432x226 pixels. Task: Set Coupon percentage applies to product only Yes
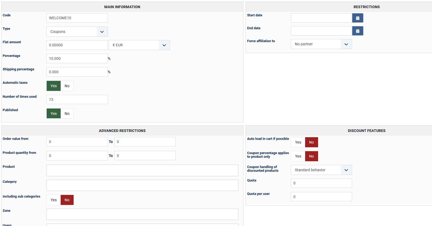point(298,156)
